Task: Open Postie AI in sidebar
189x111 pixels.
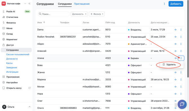Action: [x=11, y=12]
